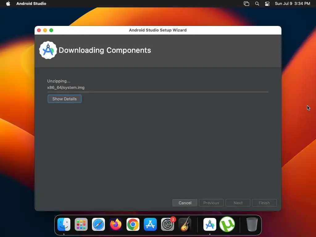The height and width of the screenshot is (237, 316).
Task: Launch Safari from the dock
Action: [98, 224]
